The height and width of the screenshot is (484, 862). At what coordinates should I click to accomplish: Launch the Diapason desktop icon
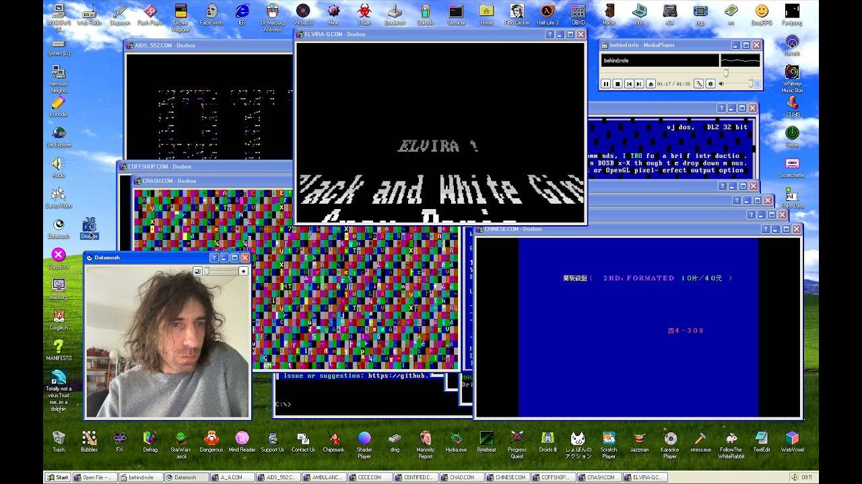(120, 15)
